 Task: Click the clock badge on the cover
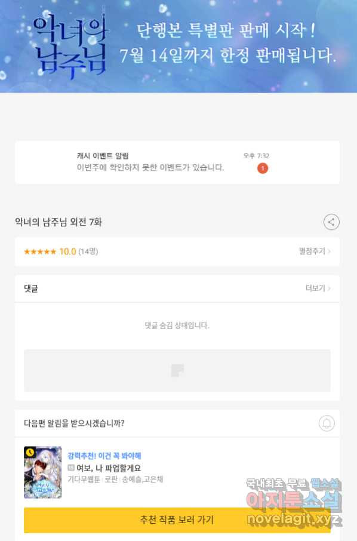pyautogui.click(x=30, y=452)
